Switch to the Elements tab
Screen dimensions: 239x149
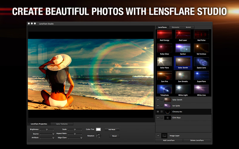point(175,27)
